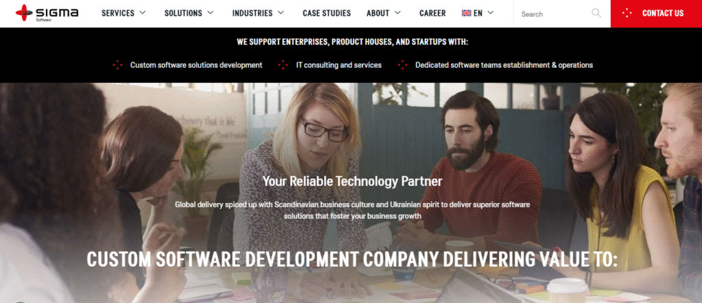
Task: Follow the Custom software solutions development link
Action: coord(196,65)
